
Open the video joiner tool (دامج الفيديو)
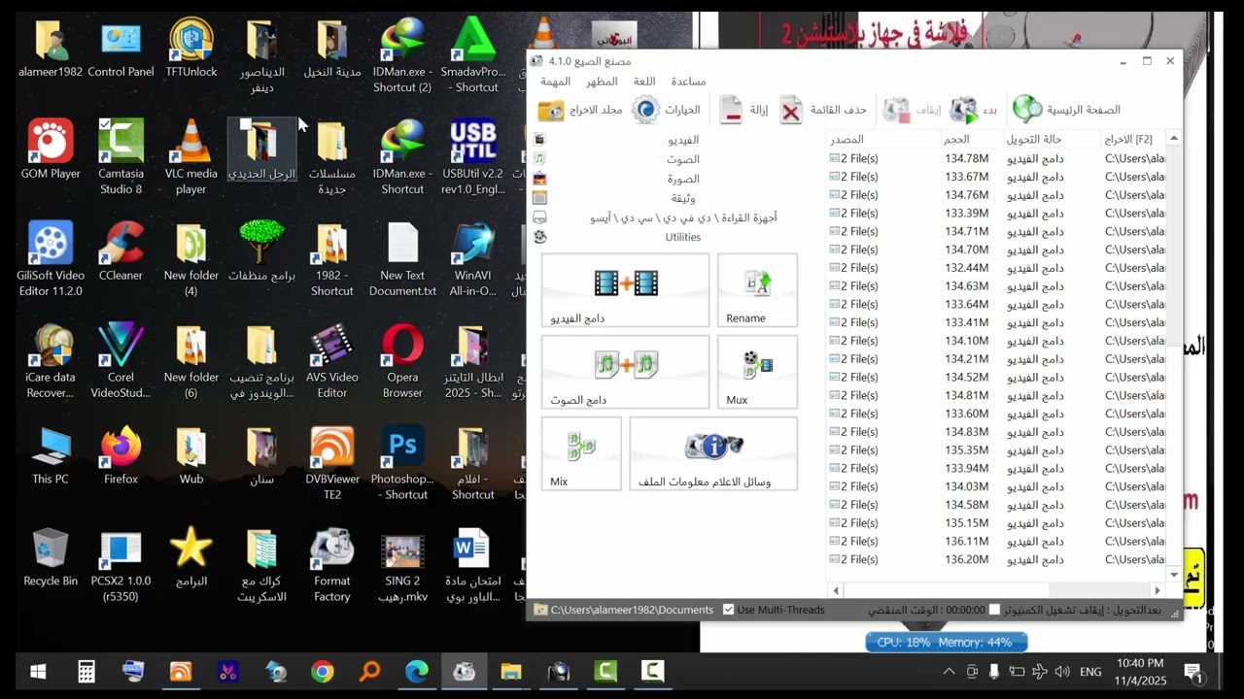[x=625, y=290]
